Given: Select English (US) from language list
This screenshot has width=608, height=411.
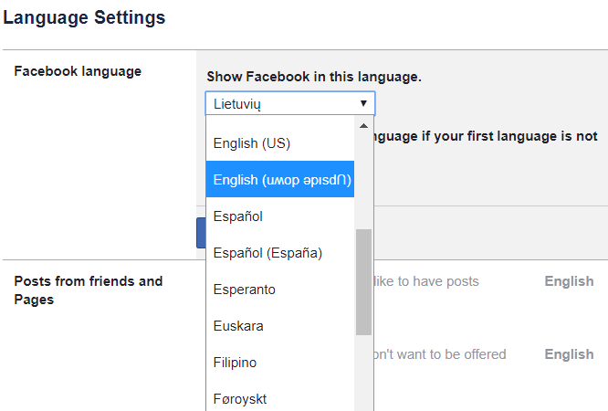Looking at the screenshot, I should pyautogui.click(x=280, y=143).
